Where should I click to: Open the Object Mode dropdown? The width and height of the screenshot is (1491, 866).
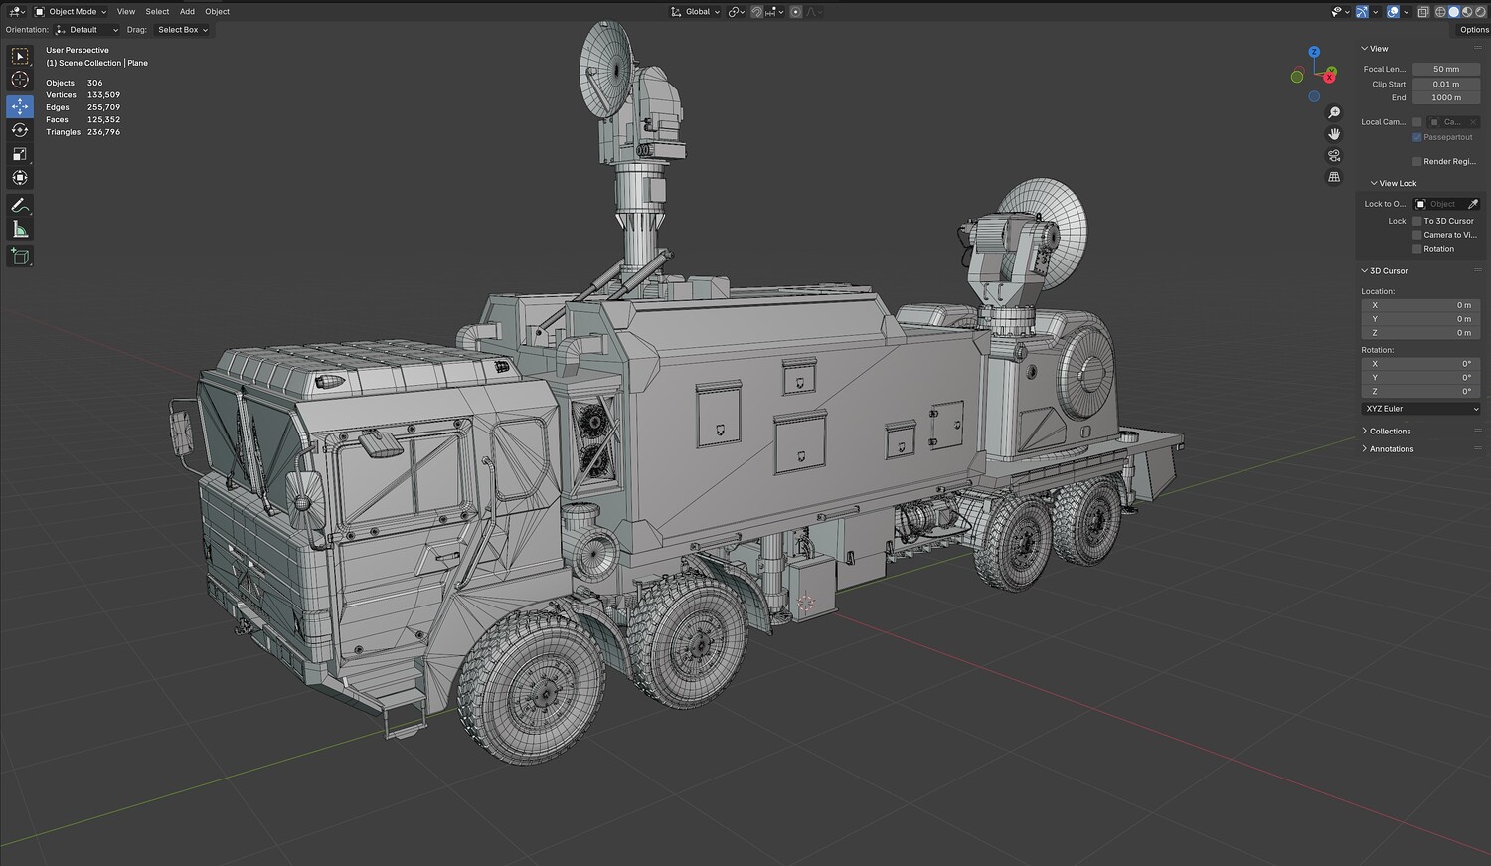click(71, 12)
